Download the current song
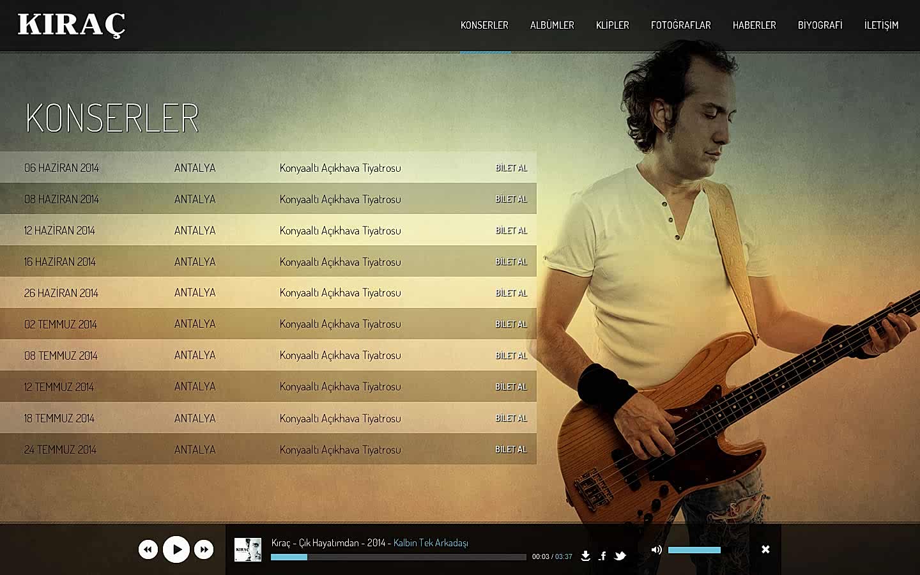Viewport: 920px width, 575px height. pos(585,556)
